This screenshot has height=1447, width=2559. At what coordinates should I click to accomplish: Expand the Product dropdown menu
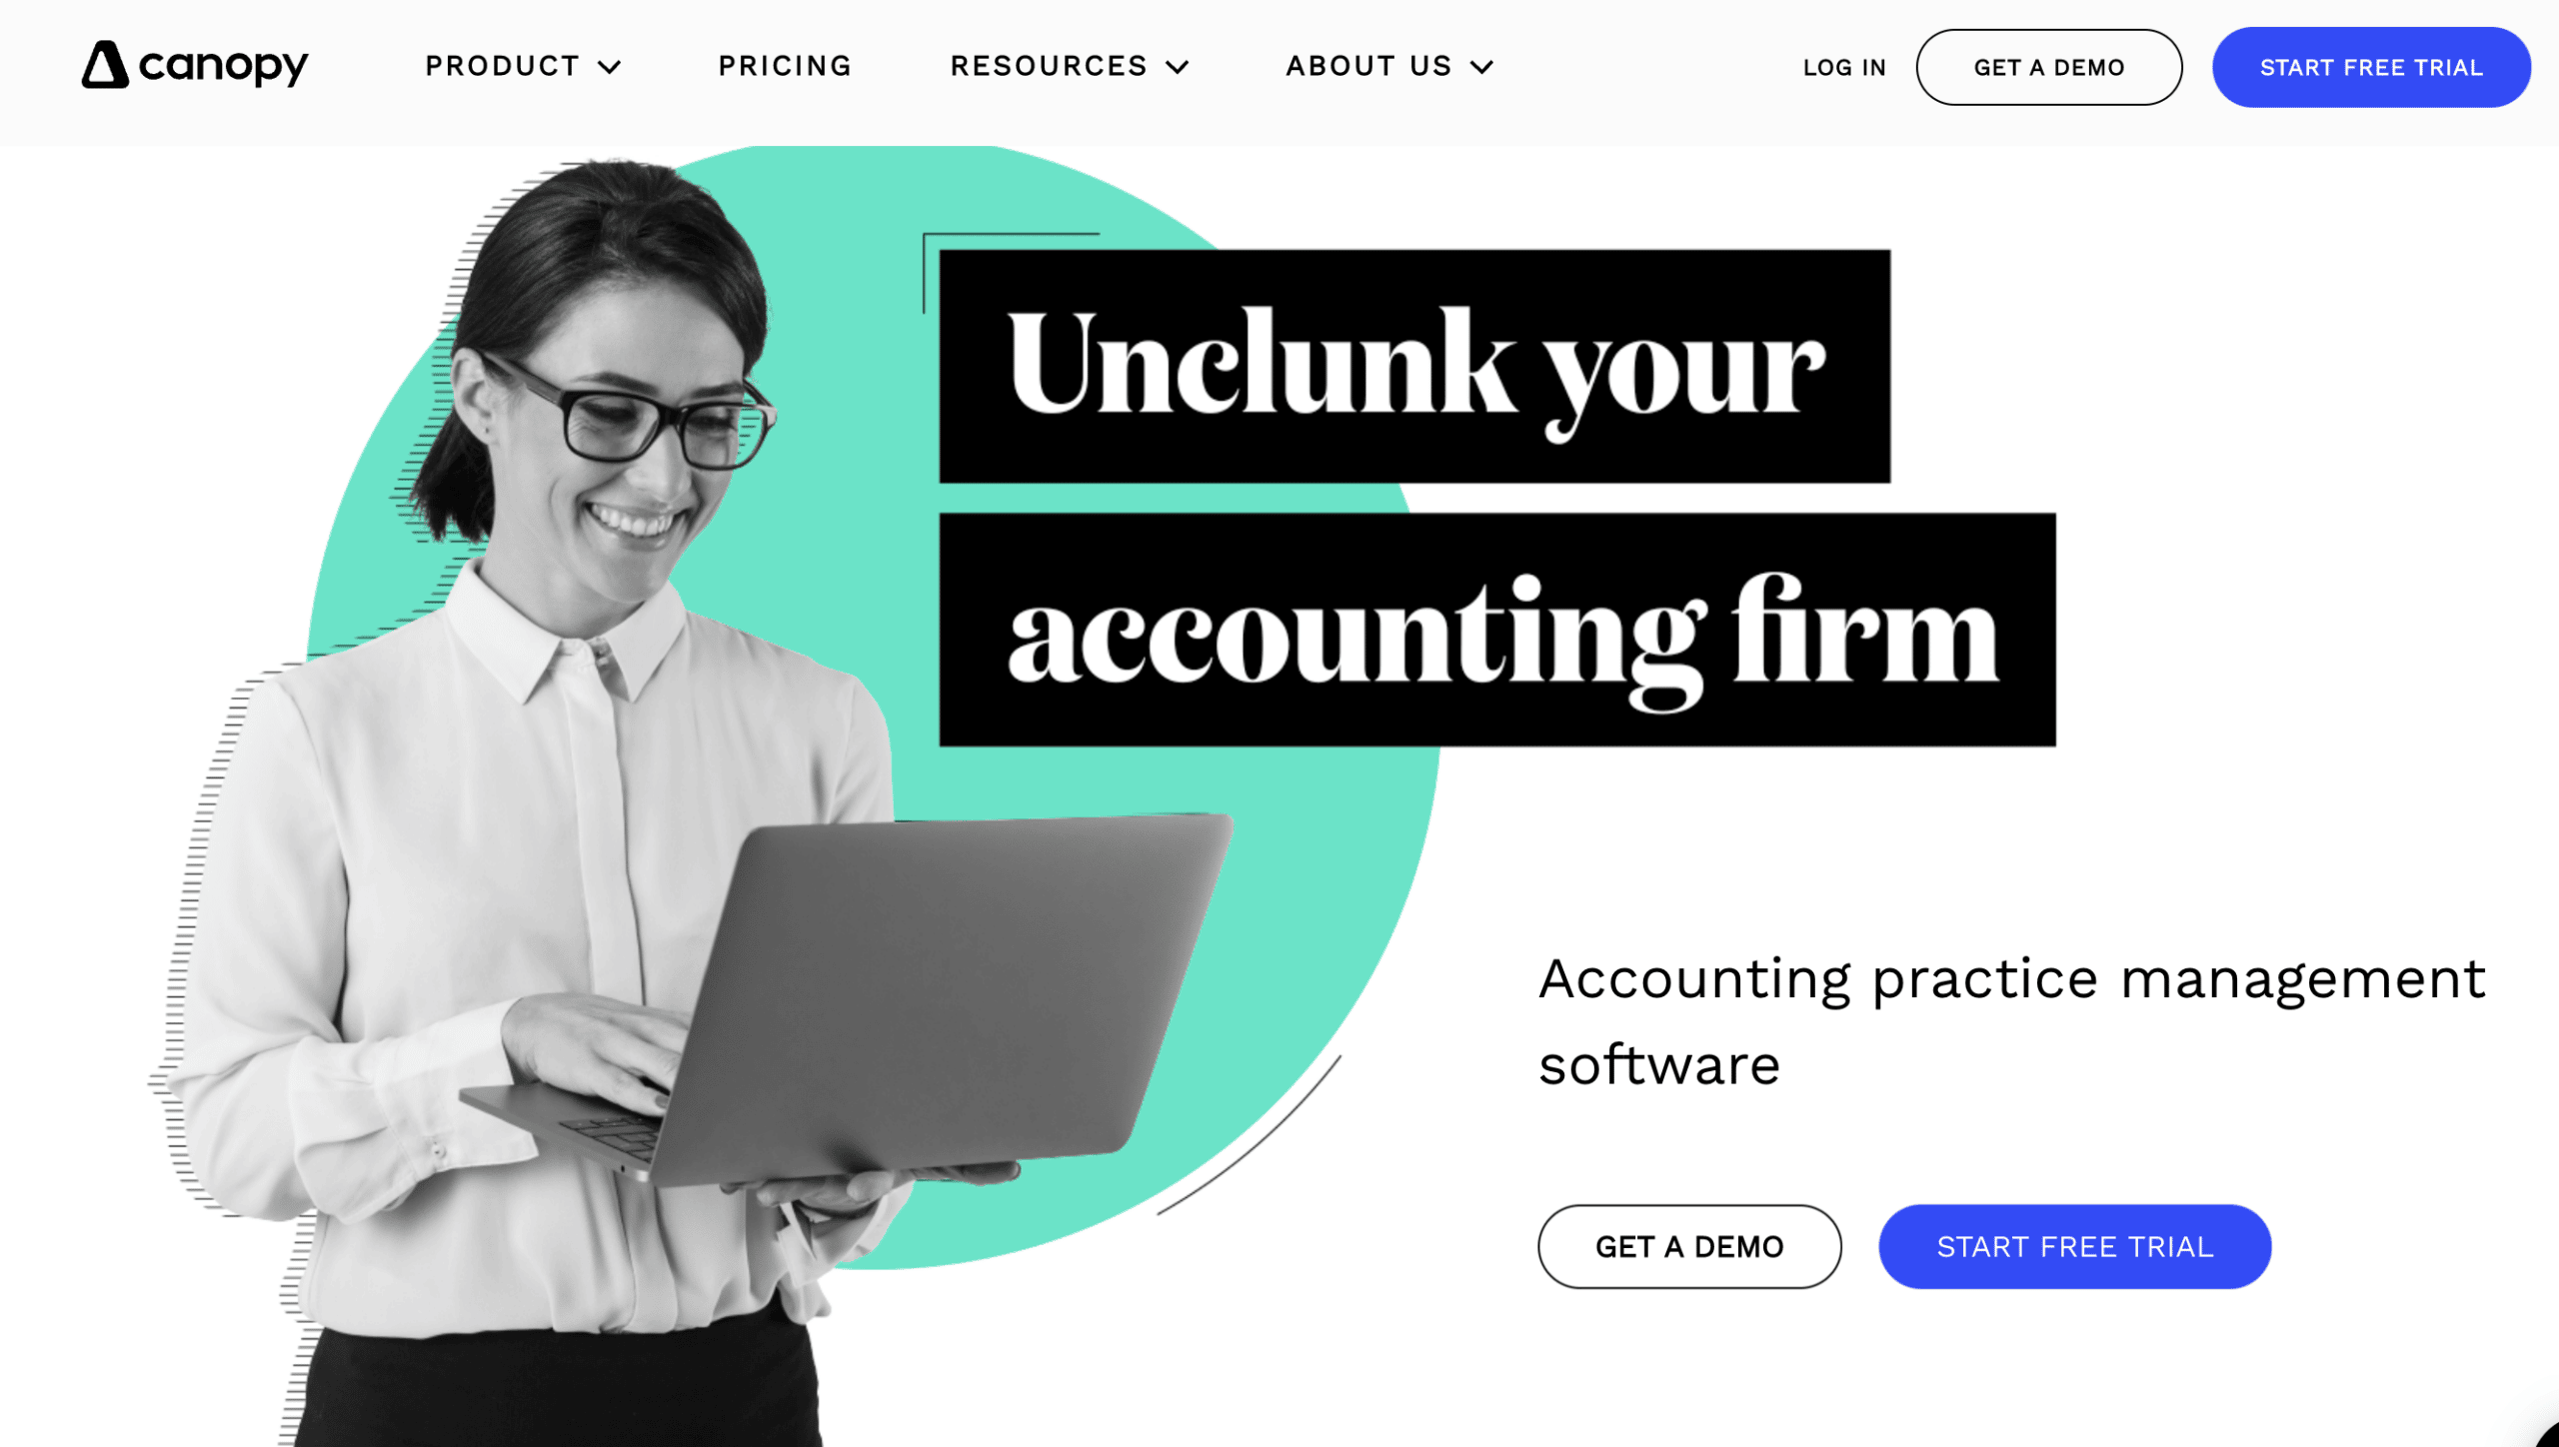[522, 65]
